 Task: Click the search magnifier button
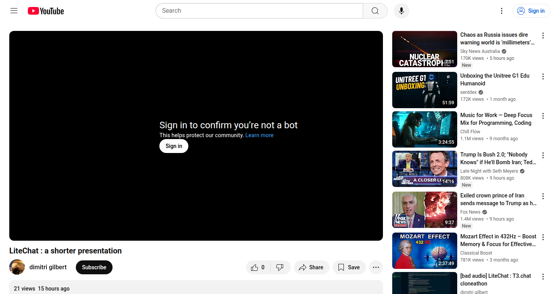375,11
